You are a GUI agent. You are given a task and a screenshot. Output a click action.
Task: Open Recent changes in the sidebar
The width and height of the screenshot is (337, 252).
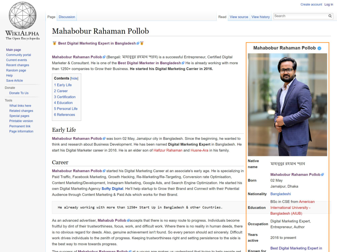(18, 65)
